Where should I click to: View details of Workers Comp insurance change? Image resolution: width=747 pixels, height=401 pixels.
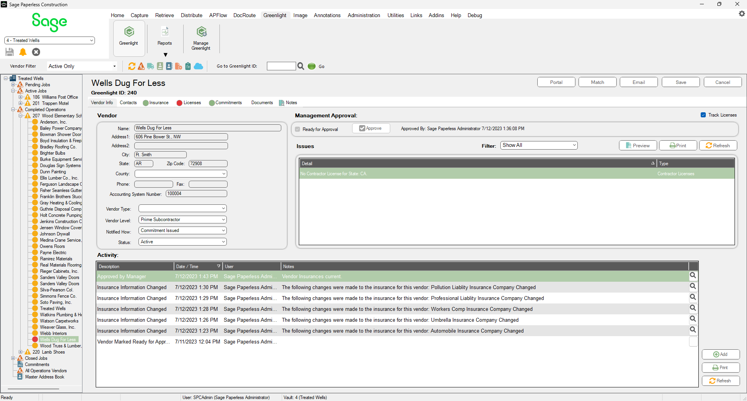(x=693, y=309)
